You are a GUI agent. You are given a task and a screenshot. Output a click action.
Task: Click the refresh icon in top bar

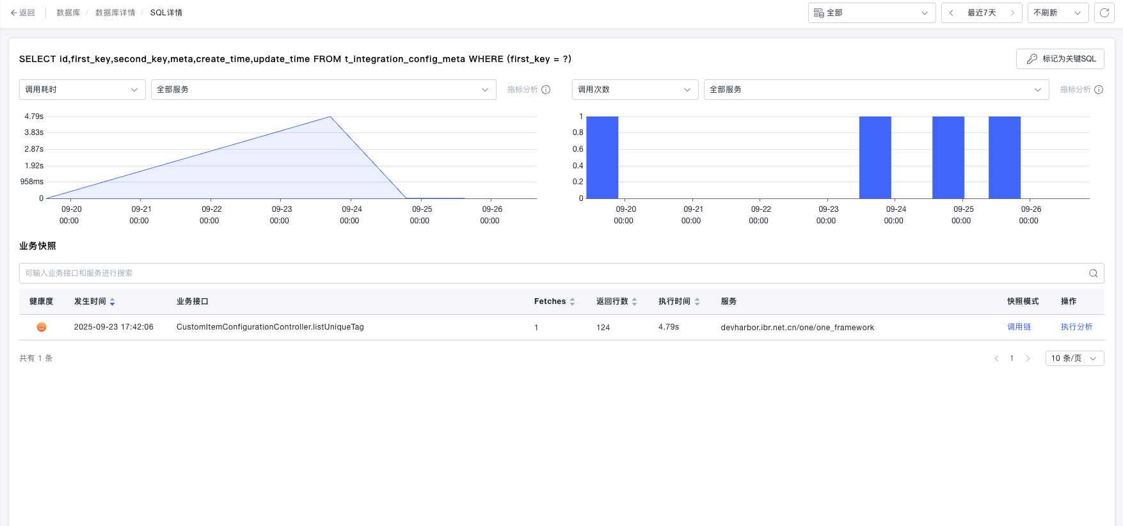(1104, 13)
